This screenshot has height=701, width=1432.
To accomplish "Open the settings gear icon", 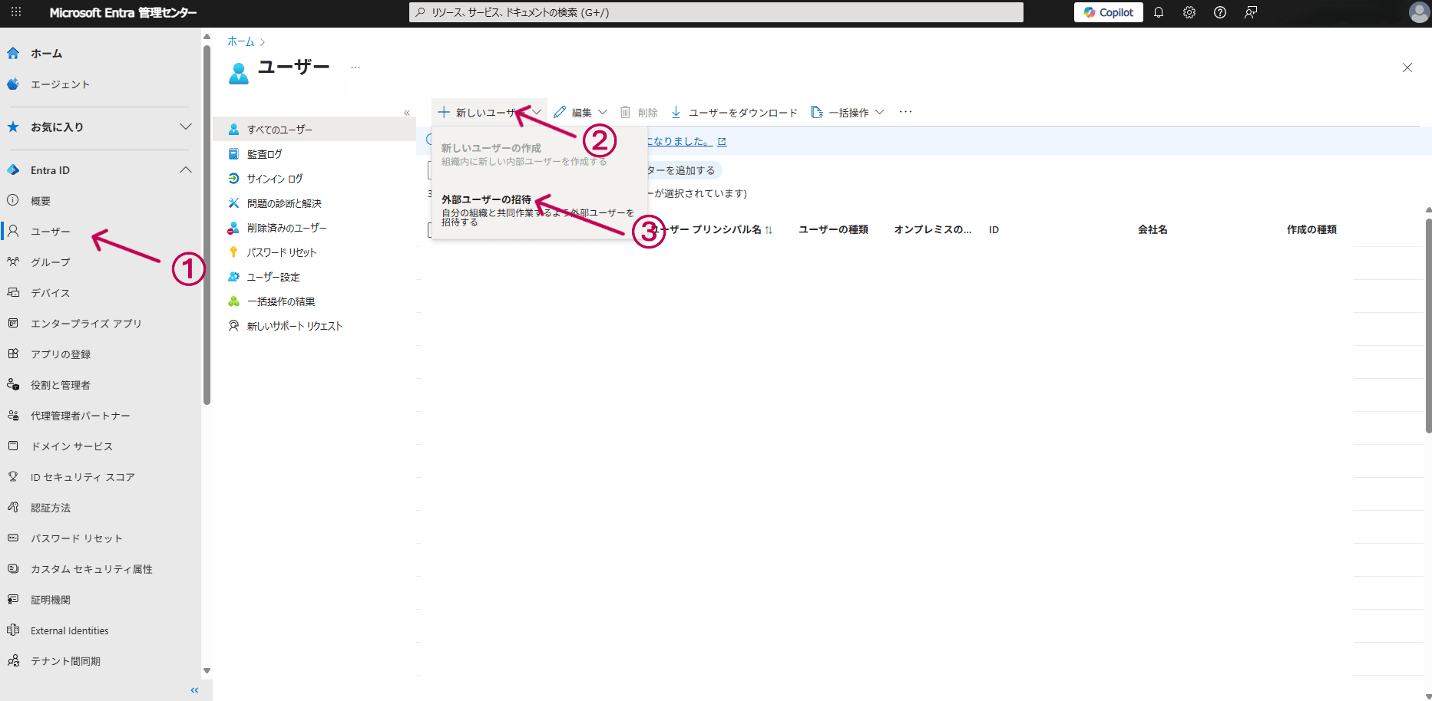I will pos(1189,12).
